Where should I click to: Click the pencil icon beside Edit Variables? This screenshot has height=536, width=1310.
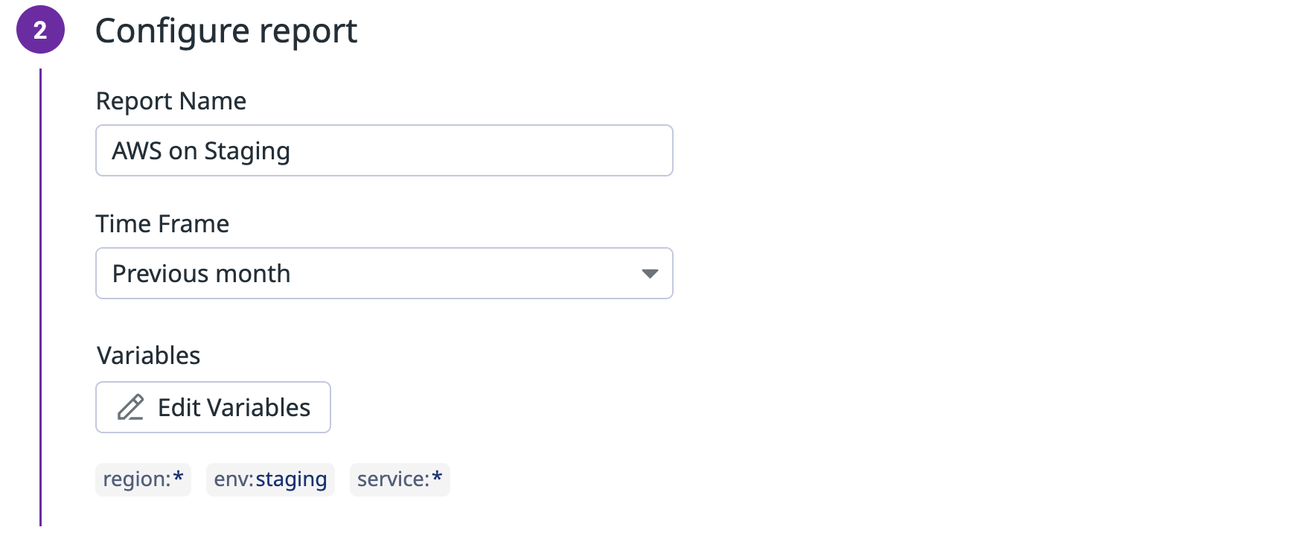tap(130, 407)
